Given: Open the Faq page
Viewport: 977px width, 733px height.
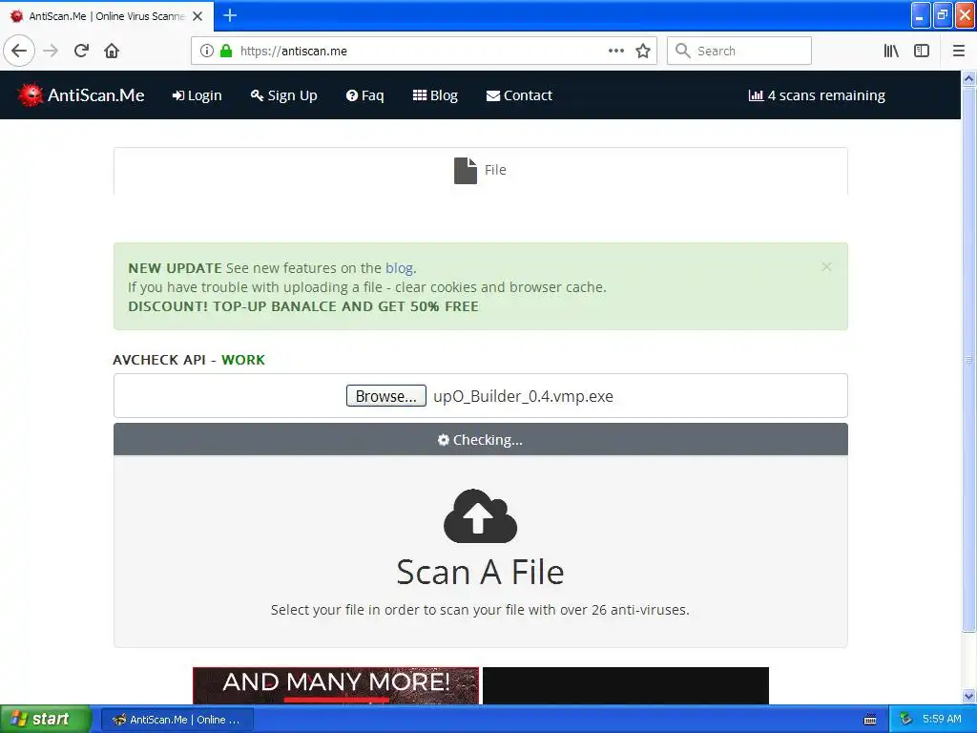Looking at the screenshot, I should [365, 95].
